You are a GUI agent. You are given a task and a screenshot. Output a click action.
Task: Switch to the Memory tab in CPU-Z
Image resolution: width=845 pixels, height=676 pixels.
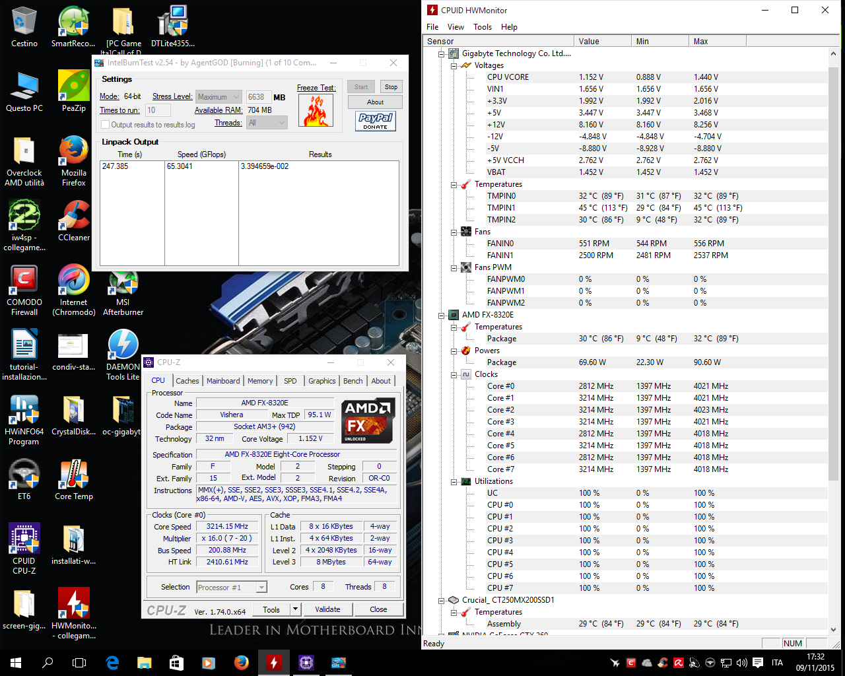[x=260, y=381]
